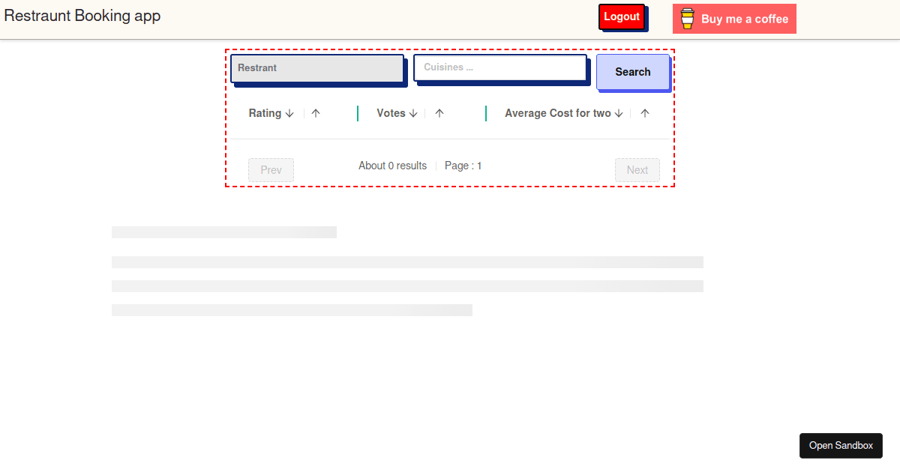Click the coffee cup icon
900x472 pixels.
[687, 19]
